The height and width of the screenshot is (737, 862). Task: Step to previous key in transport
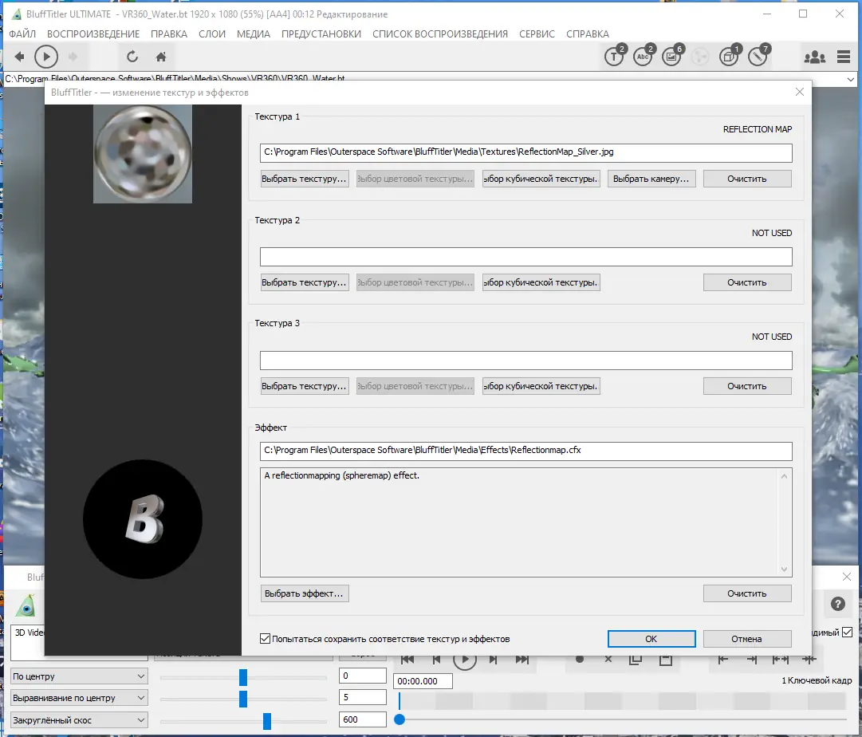[436, 660]
